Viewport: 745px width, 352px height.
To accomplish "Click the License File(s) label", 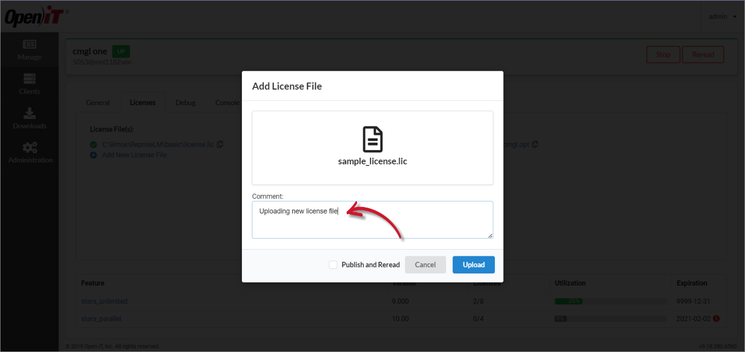I will pyautogui.click(x=112, y=129).
